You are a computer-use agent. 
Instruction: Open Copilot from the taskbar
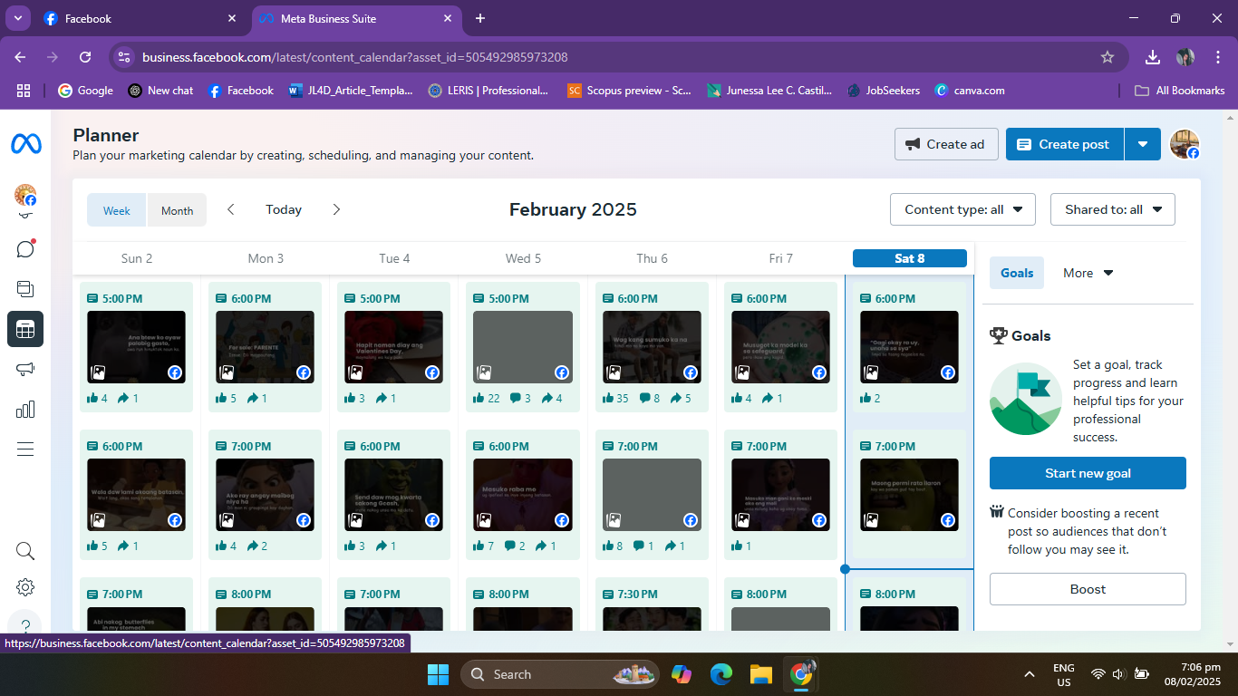(682, 674)
